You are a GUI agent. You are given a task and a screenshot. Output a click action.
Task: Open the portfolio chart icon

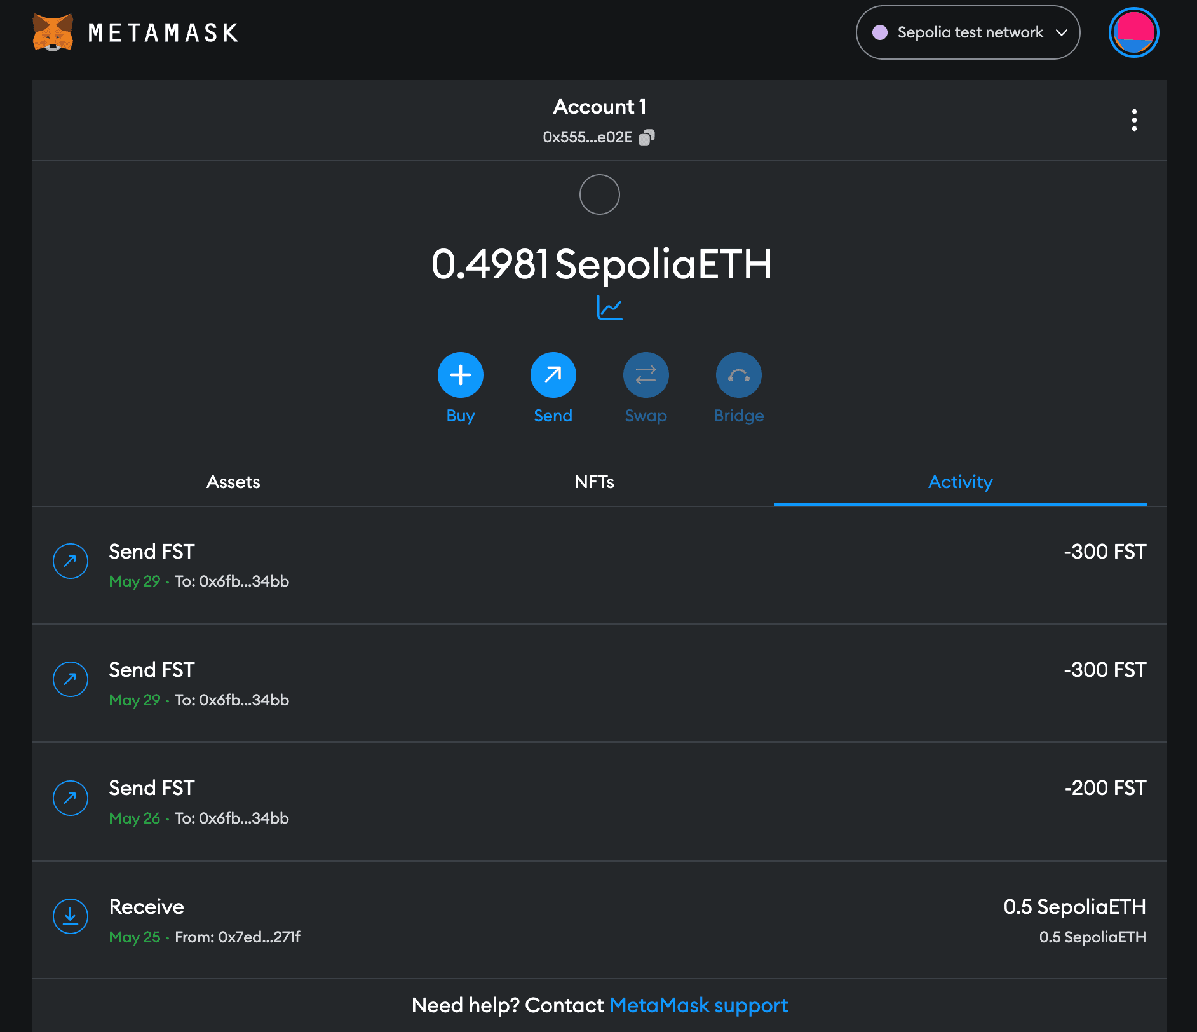tap(610, 308)
